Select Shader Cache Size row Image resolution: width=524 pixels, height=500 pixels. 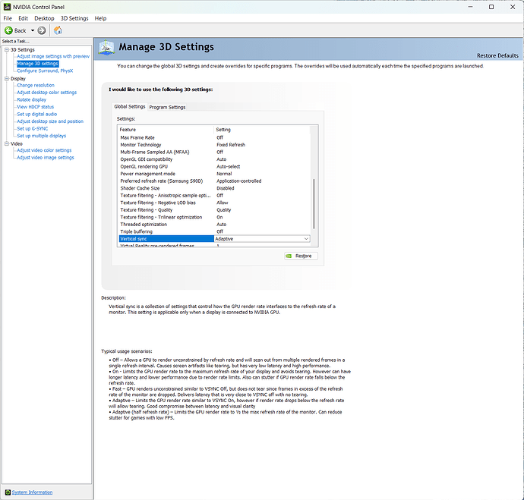coord(214,188)
